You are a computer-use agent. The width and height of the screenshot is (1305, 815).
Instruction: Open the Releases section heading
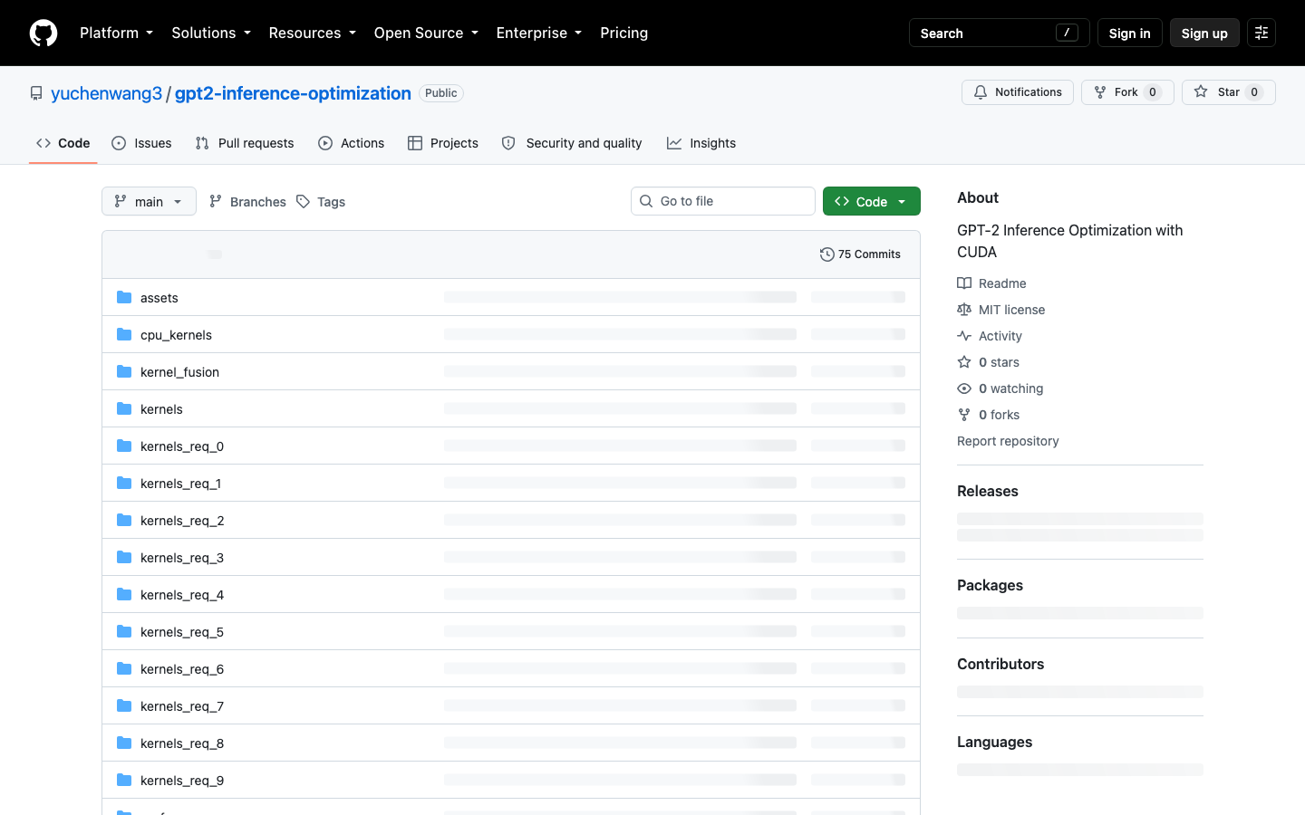tap(988, 491)
